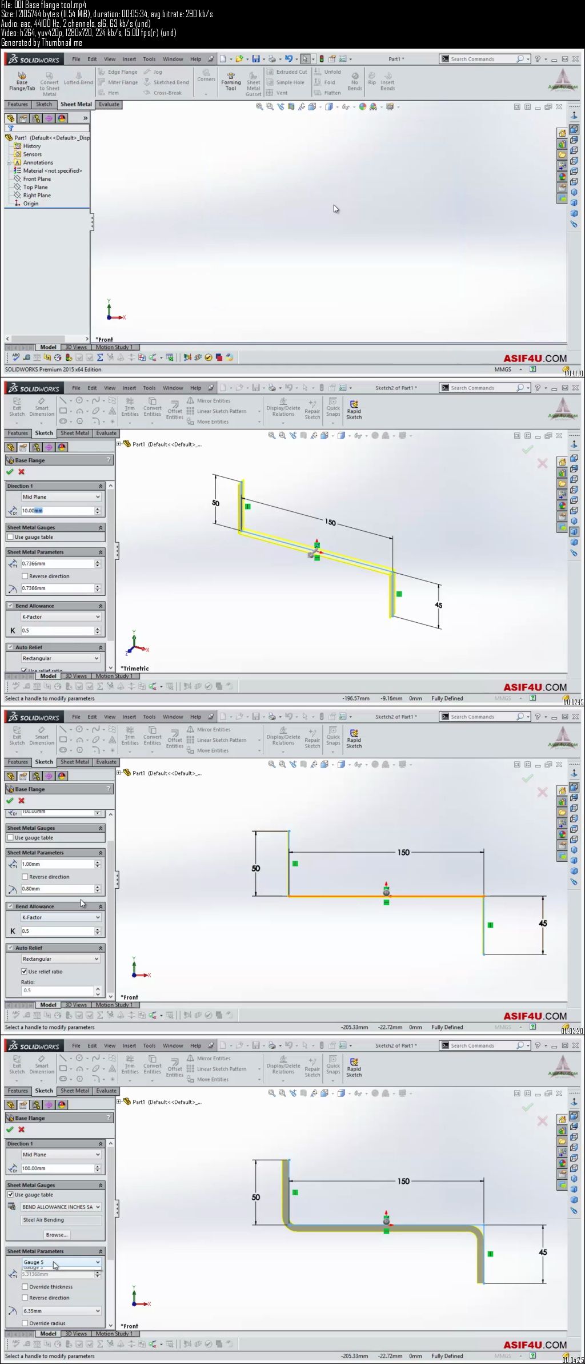Click the Cross-Break tool
585x1364 pixels.
[x=163, y=93]
